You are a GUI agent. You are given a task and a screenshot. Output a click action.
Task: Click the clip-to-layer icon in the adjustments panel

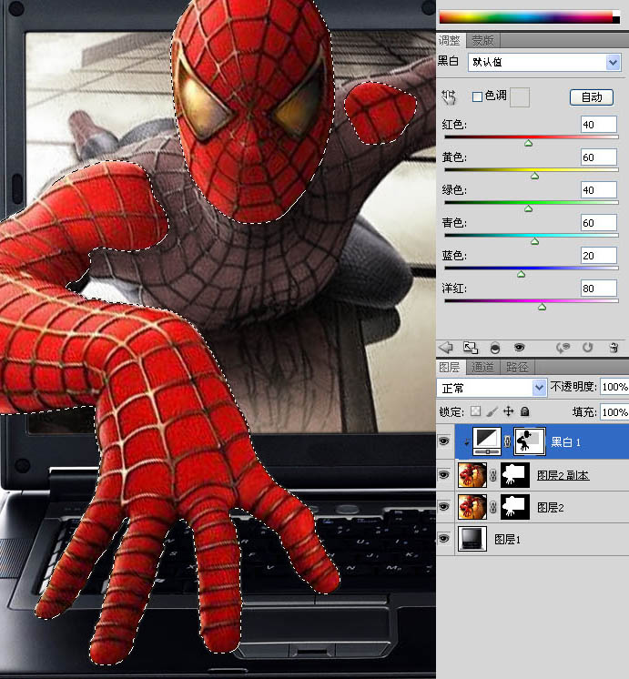tap(494, 347)
